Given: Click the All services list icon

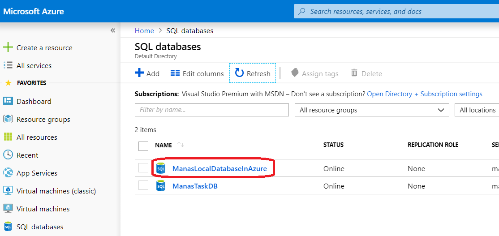Looking at the screenshot, I should point(8,65).
